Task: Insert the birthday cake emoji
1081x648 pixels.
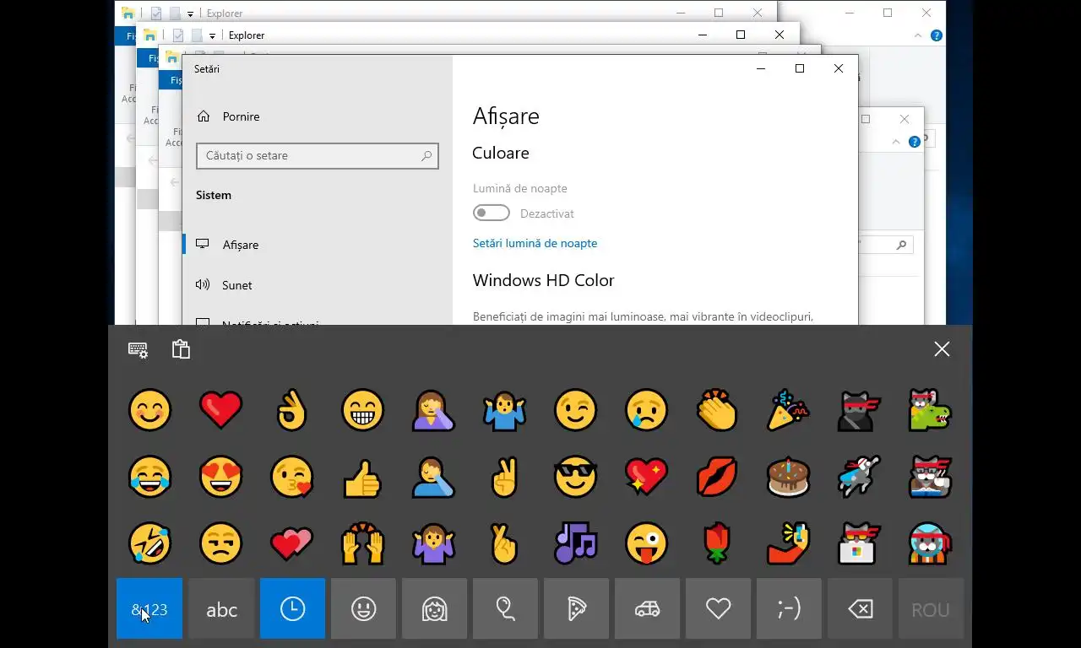Action: point(788,477)
